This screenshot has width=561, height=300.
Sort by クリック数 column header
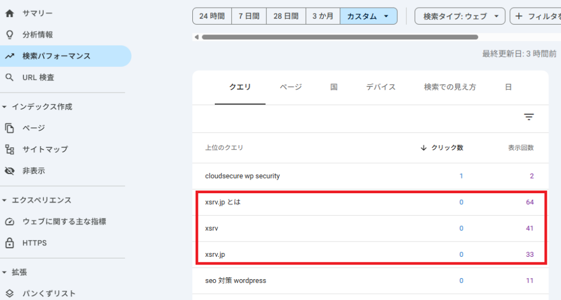[x=442, y=148]
